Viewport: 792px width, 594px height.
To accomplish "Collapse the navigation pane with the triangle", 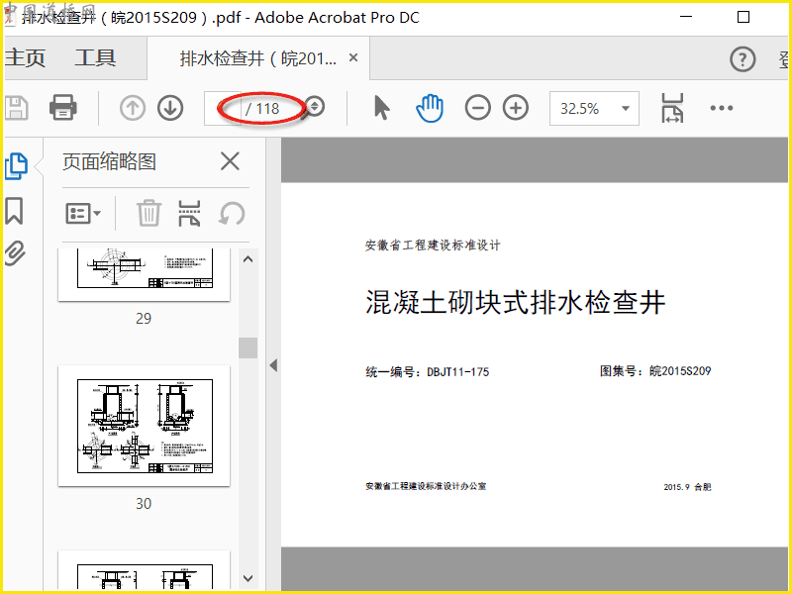I will point(273,364).
